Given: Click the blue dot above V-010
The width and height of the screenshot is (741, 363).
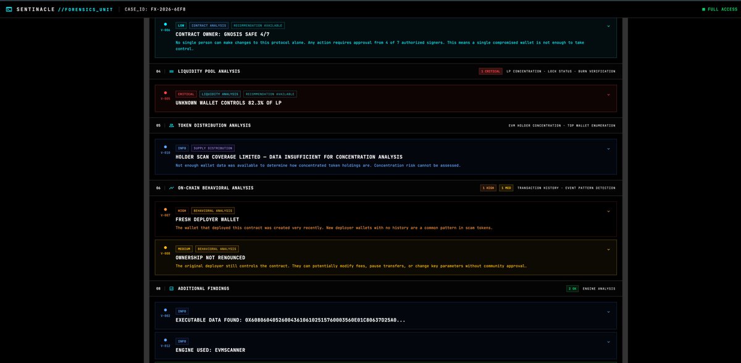Looking at the screenshot, I should 165,147.
